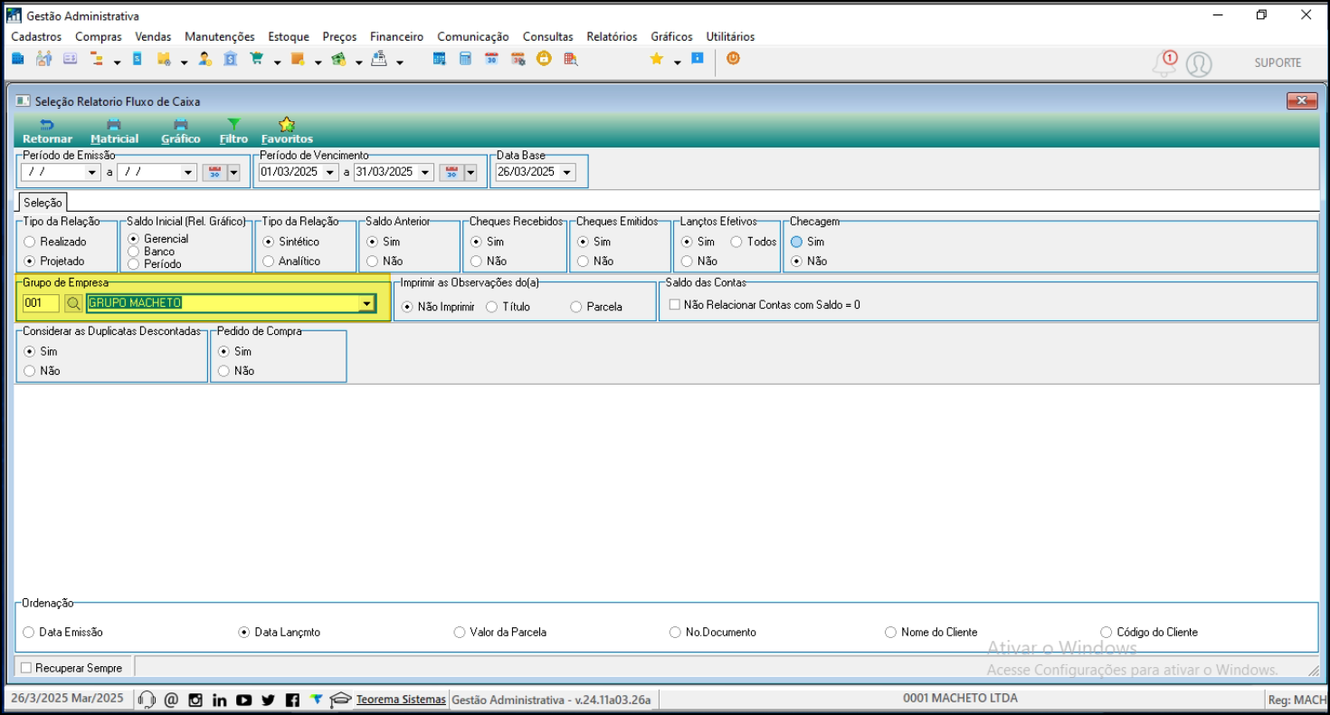Expand the arrow beside the favorites star toolbar icon

pos(677,62)
